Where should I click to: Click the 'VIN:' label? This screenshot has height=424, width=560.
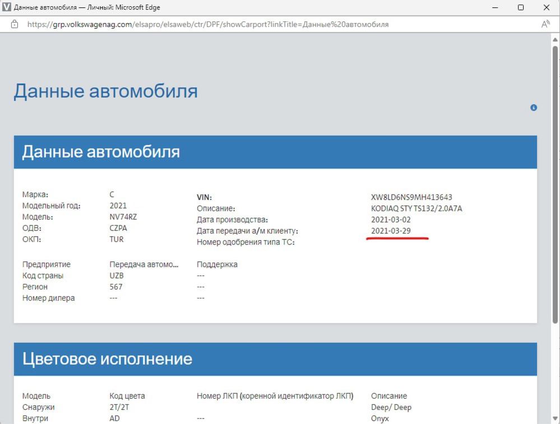tap(204, 197)
